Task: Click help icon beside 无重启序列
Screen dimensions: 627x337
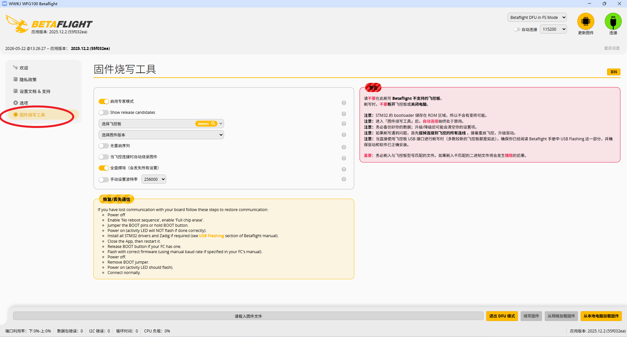Action: tap(344, 147)
